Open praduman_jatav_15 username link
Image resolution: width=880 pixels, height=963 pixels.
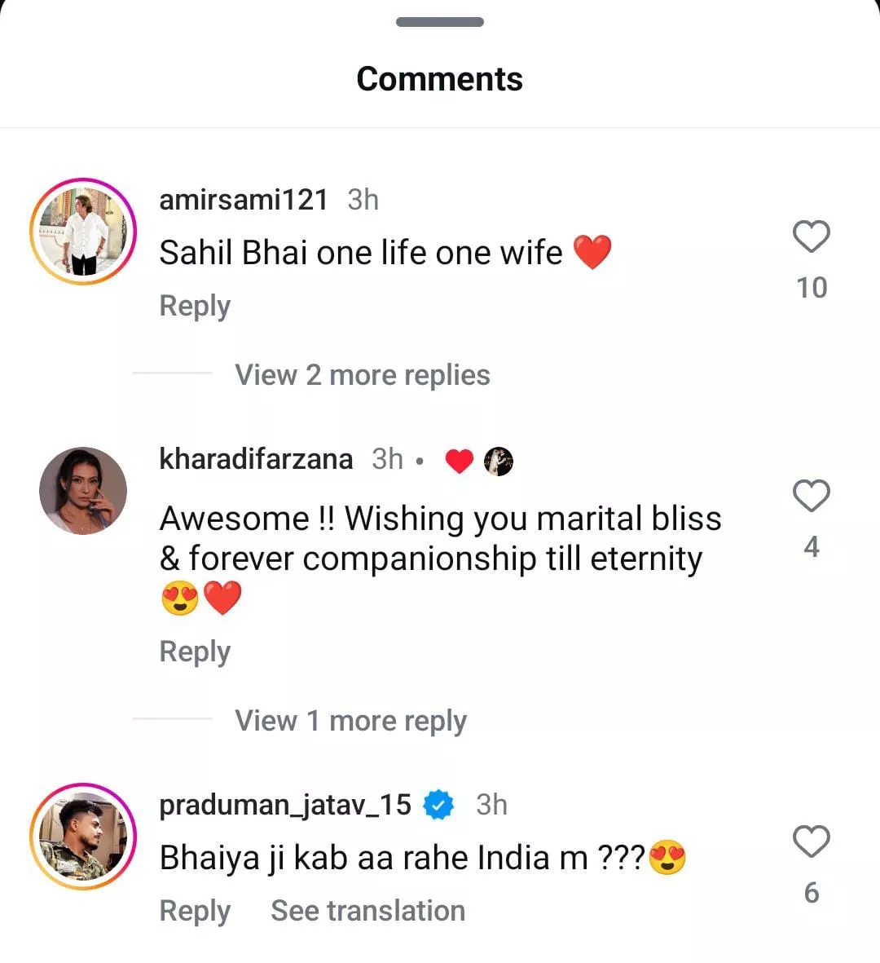[x=285, y=805]
